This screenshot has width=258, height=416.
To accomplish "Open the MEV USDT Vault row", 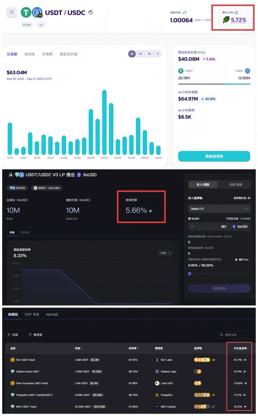I will [x=130, y=406].
